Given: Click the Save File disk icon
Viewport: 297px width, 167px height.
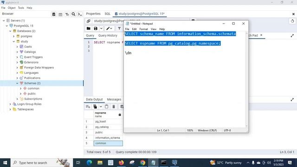Looking at the screenshot, I should [96, 28].
